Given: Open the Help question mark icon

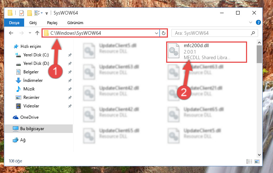Looking at the screenshot, I should [x=258, y=22].
